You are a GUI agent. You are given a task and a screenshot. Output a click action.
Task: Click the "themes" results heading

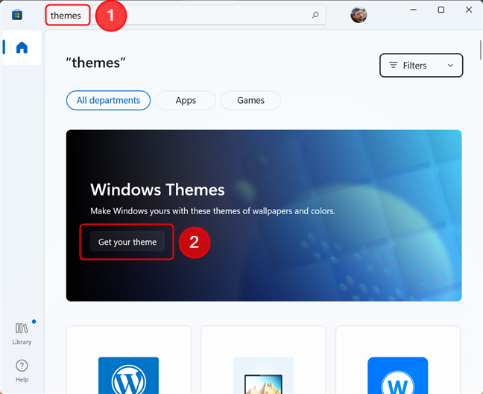coord(96,63)
